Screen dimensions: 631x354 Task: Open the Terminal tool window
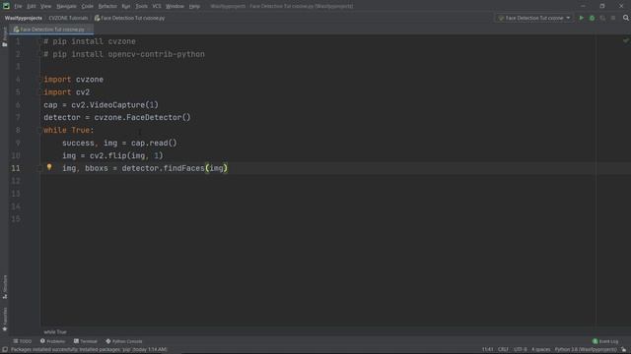pos(86,341)
